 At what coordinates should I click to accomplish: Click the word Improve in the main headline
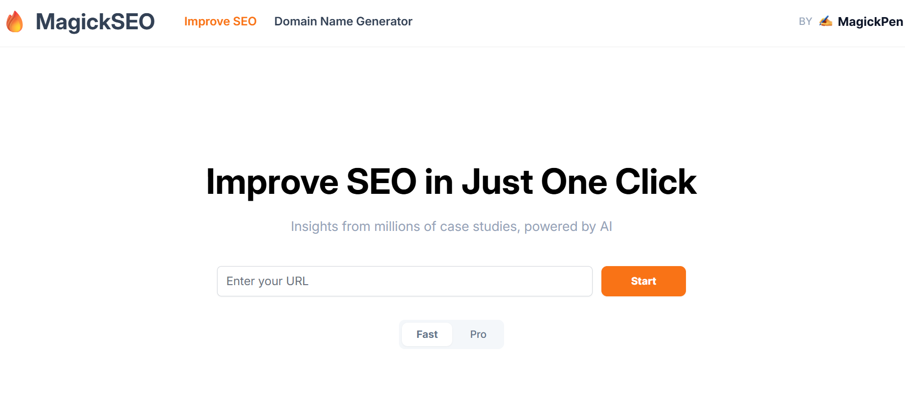(x=272, y=183)
